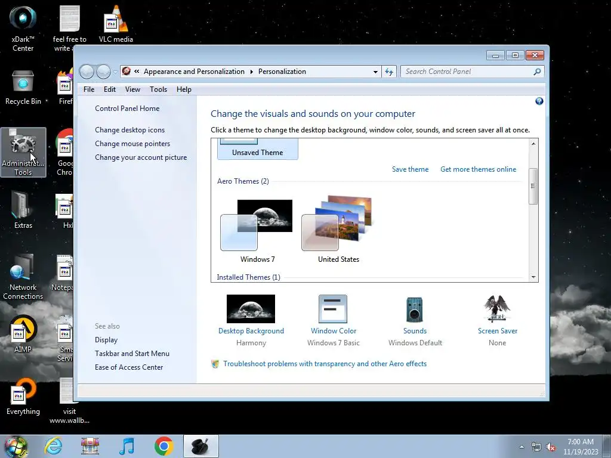The height and width of the screenshot is (458, 611).
Task: Click the search magnifier icon
Action: [538, 72]
